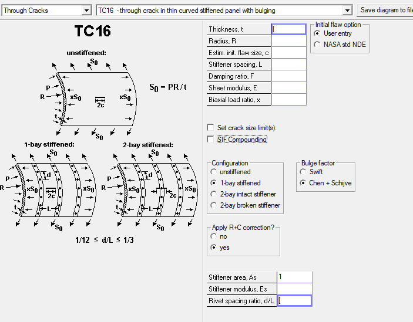Enable Set crack size limit(s) checkbox
413x322 pixels.
click(211, 128)
